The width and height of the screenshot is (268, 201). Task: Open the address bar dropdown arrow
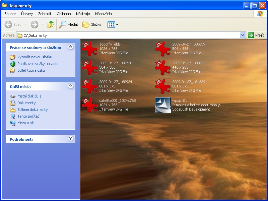click(x=243, y=35)
